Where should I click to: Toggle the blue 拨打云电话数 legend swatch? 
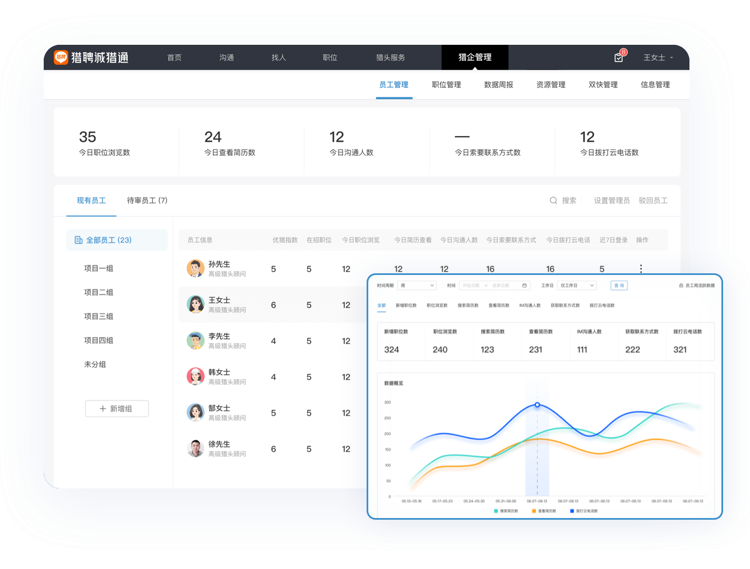(x=572, y=511)
